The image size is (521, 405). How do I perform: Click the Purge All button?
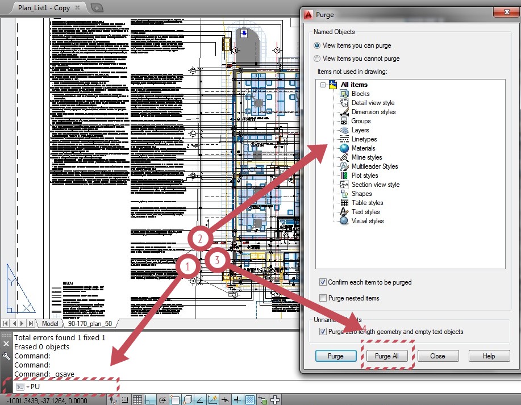tap(387, 356)
